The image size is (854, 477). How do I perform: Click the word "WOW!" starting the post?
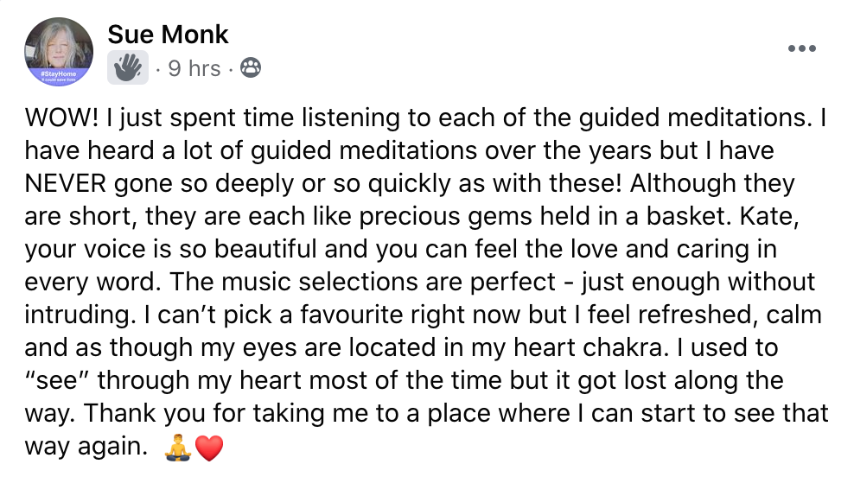(x=61, y=118)
